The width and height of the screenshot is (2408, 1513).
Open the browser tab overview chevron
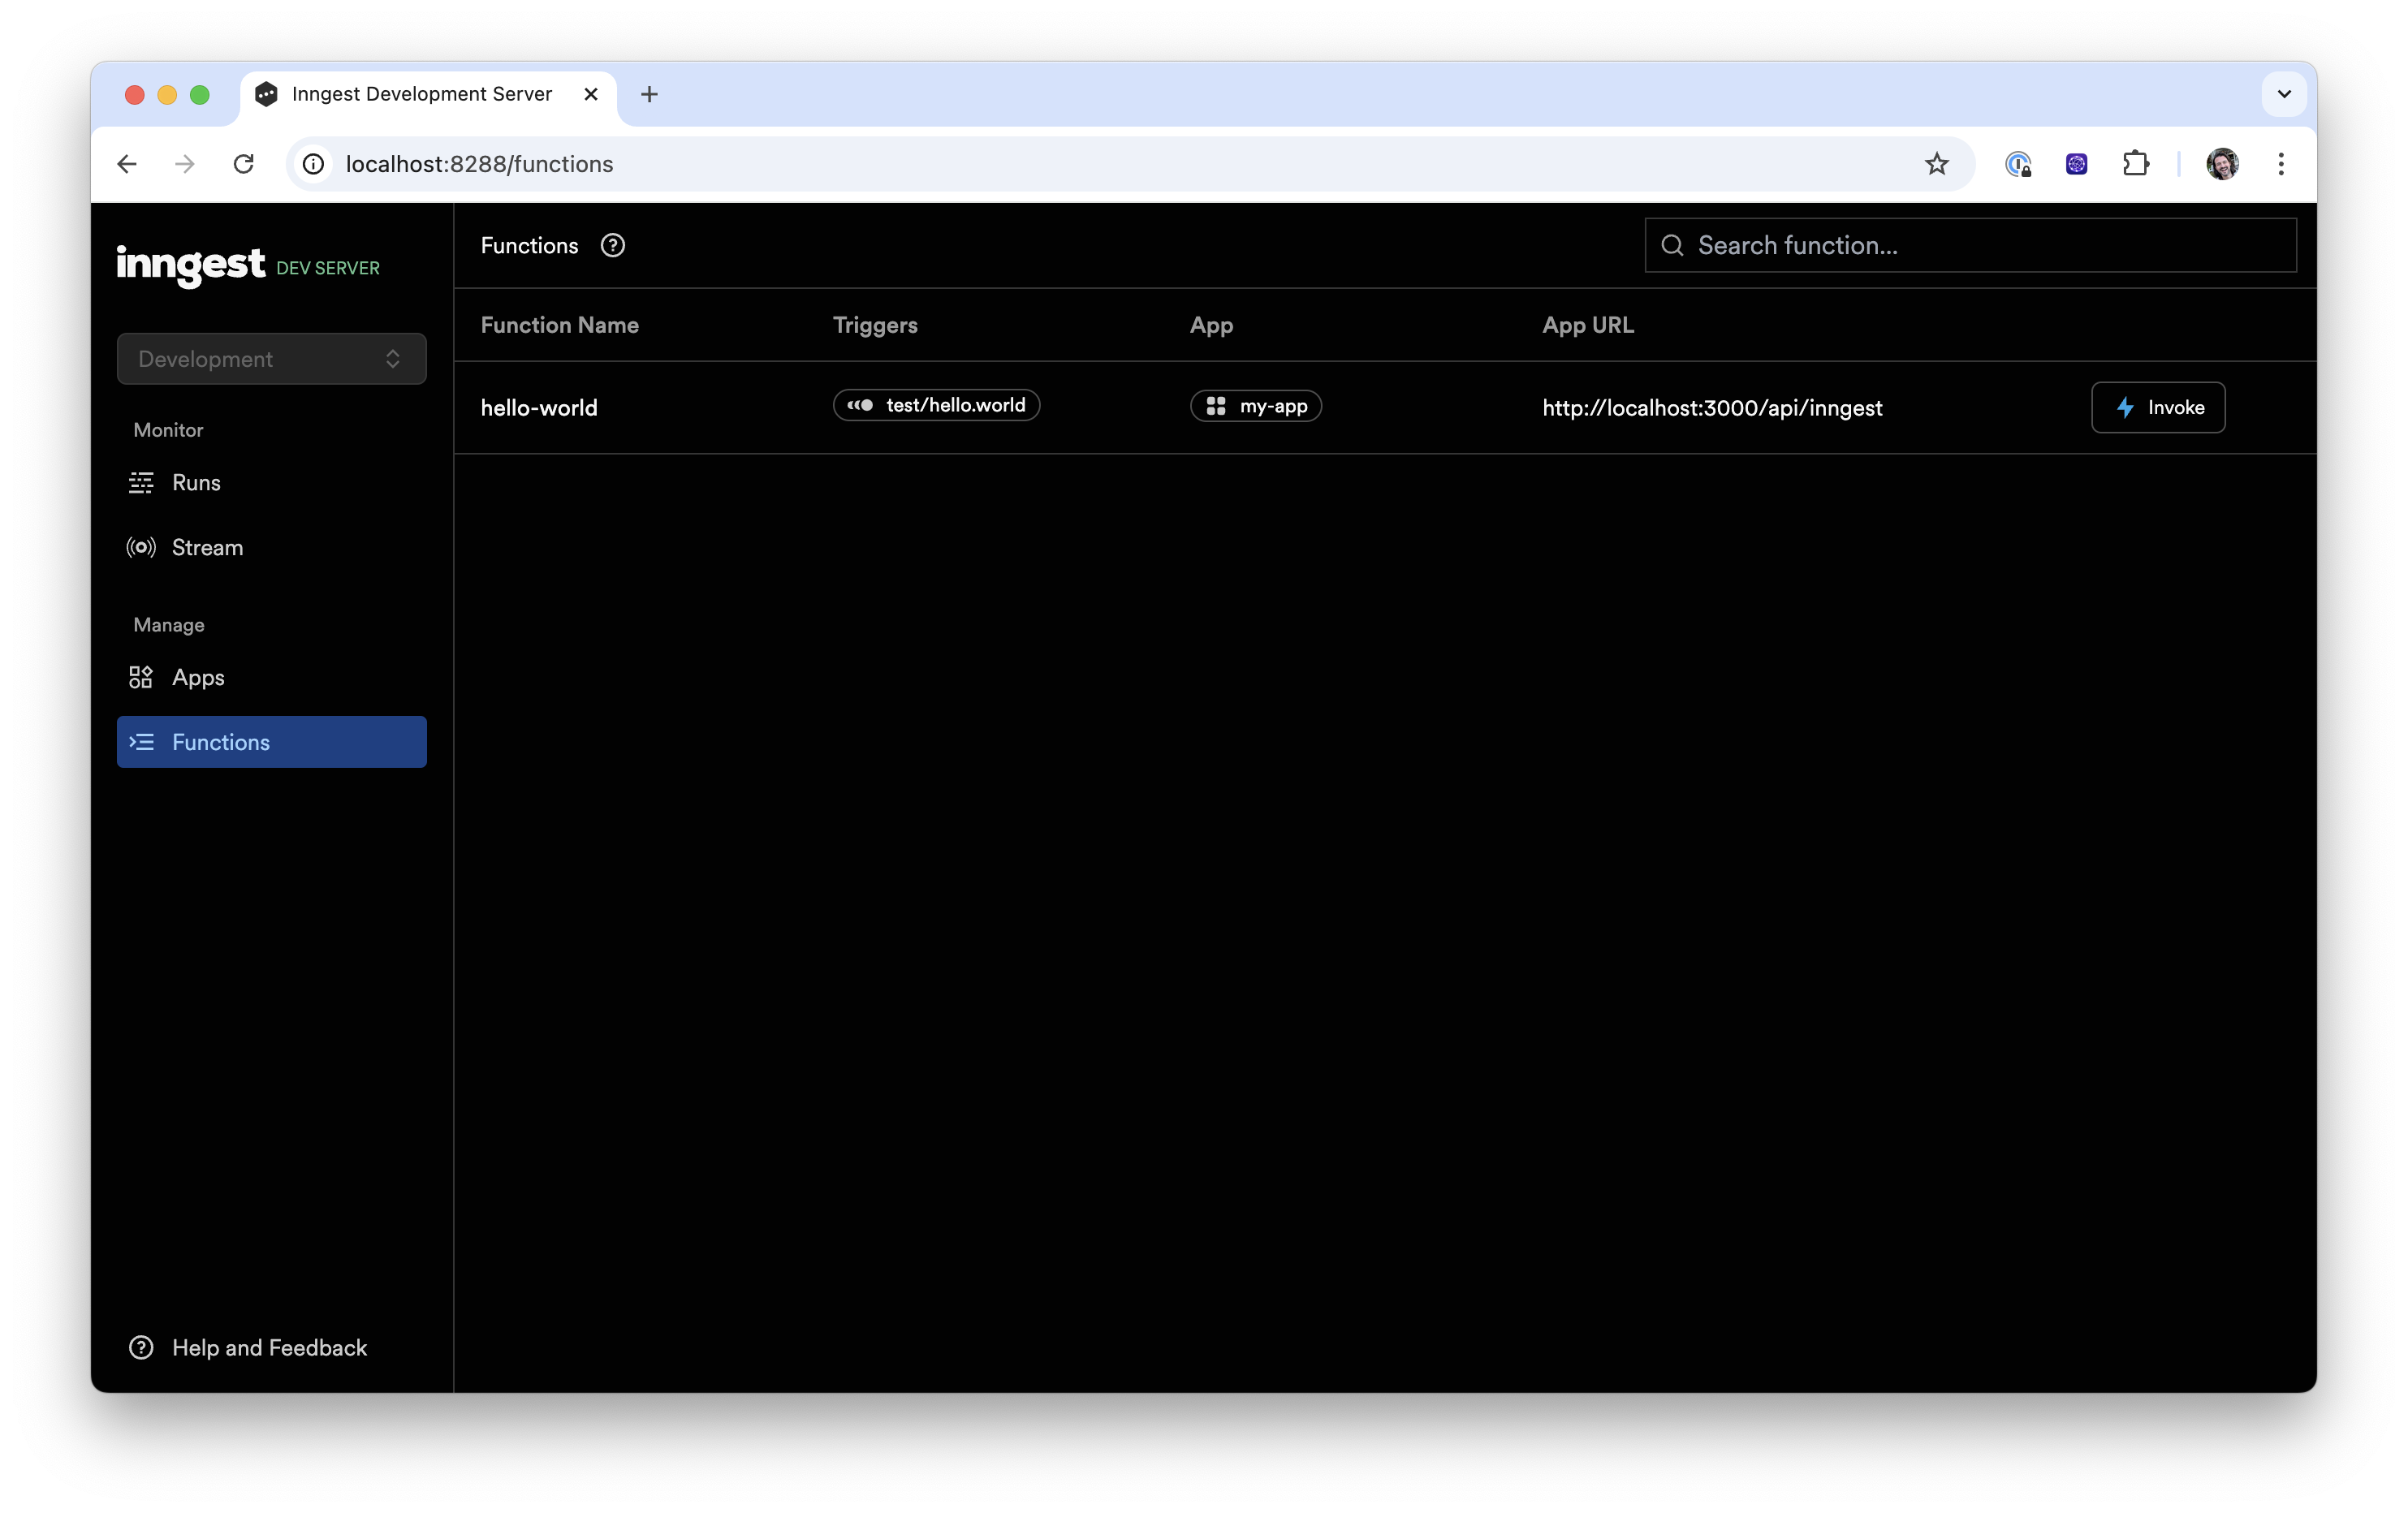coord(2283,94)
